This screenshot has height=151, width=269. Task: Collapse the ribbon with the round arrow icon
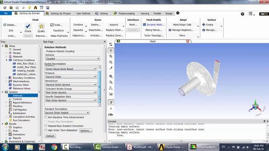click(x=178, y=13)
